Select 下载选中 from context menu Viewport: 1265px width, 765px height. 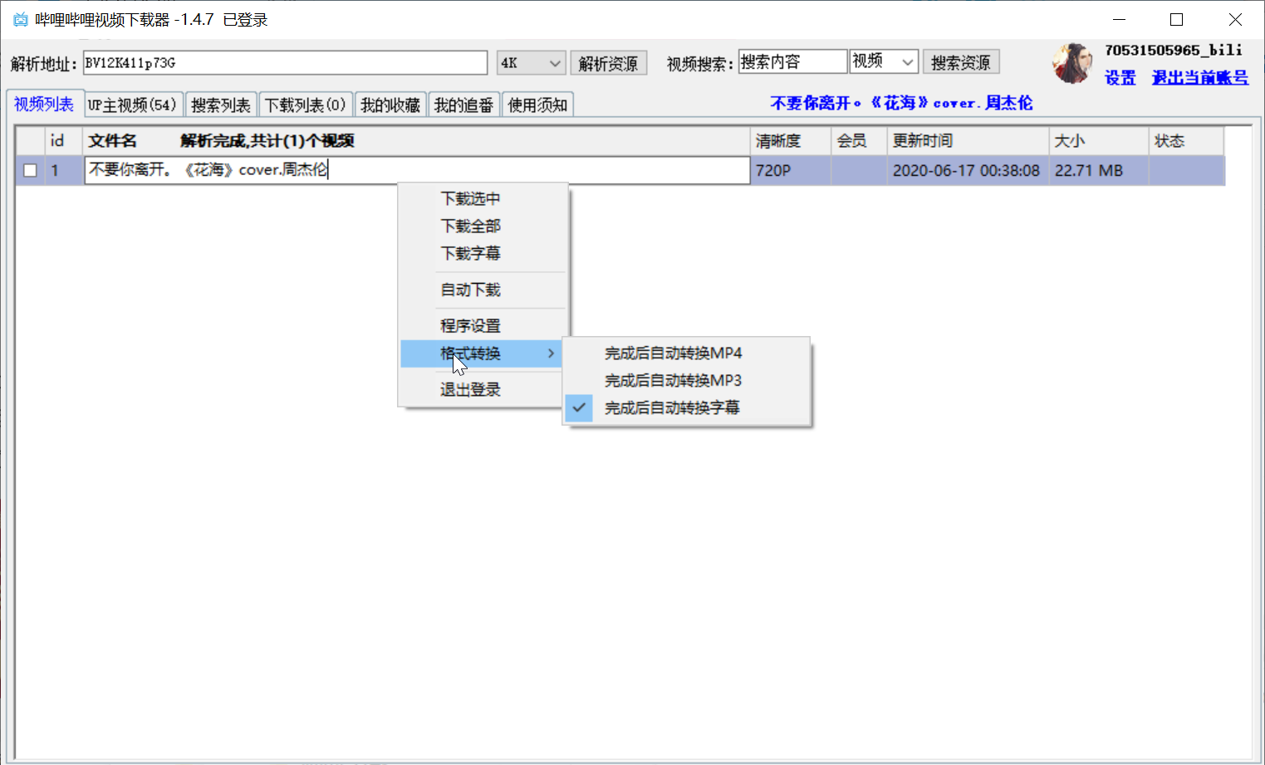click(470, 198)
